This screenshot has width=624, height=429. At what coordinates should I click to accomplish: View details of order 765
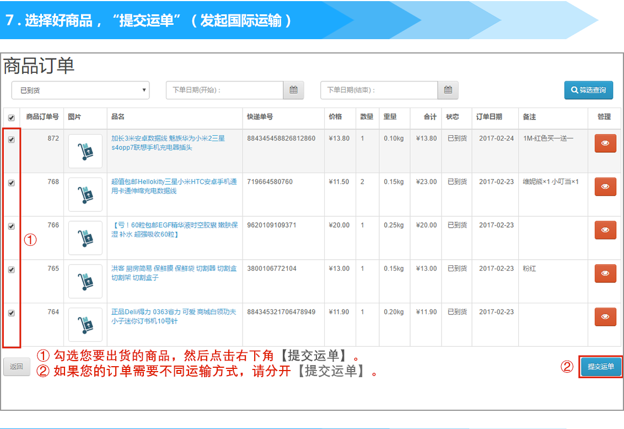click(605, 274)
